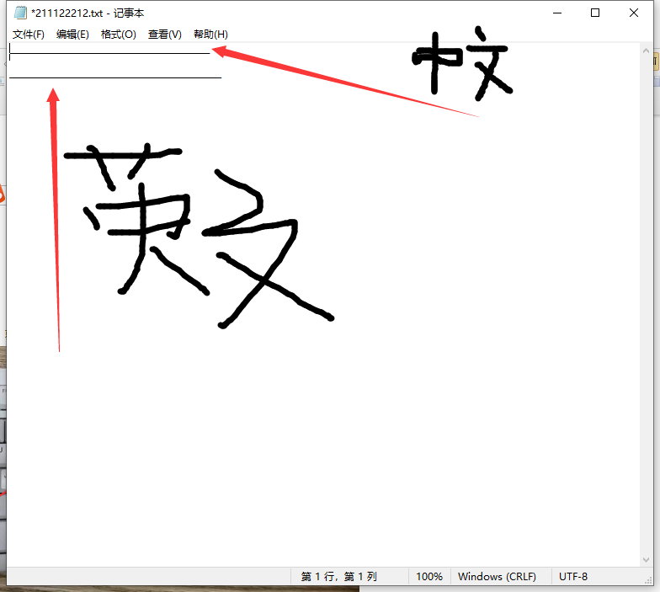Click the 第 1 行, 第 1 列 status indicator
This screenshot has height=592, width=660.
338,577
